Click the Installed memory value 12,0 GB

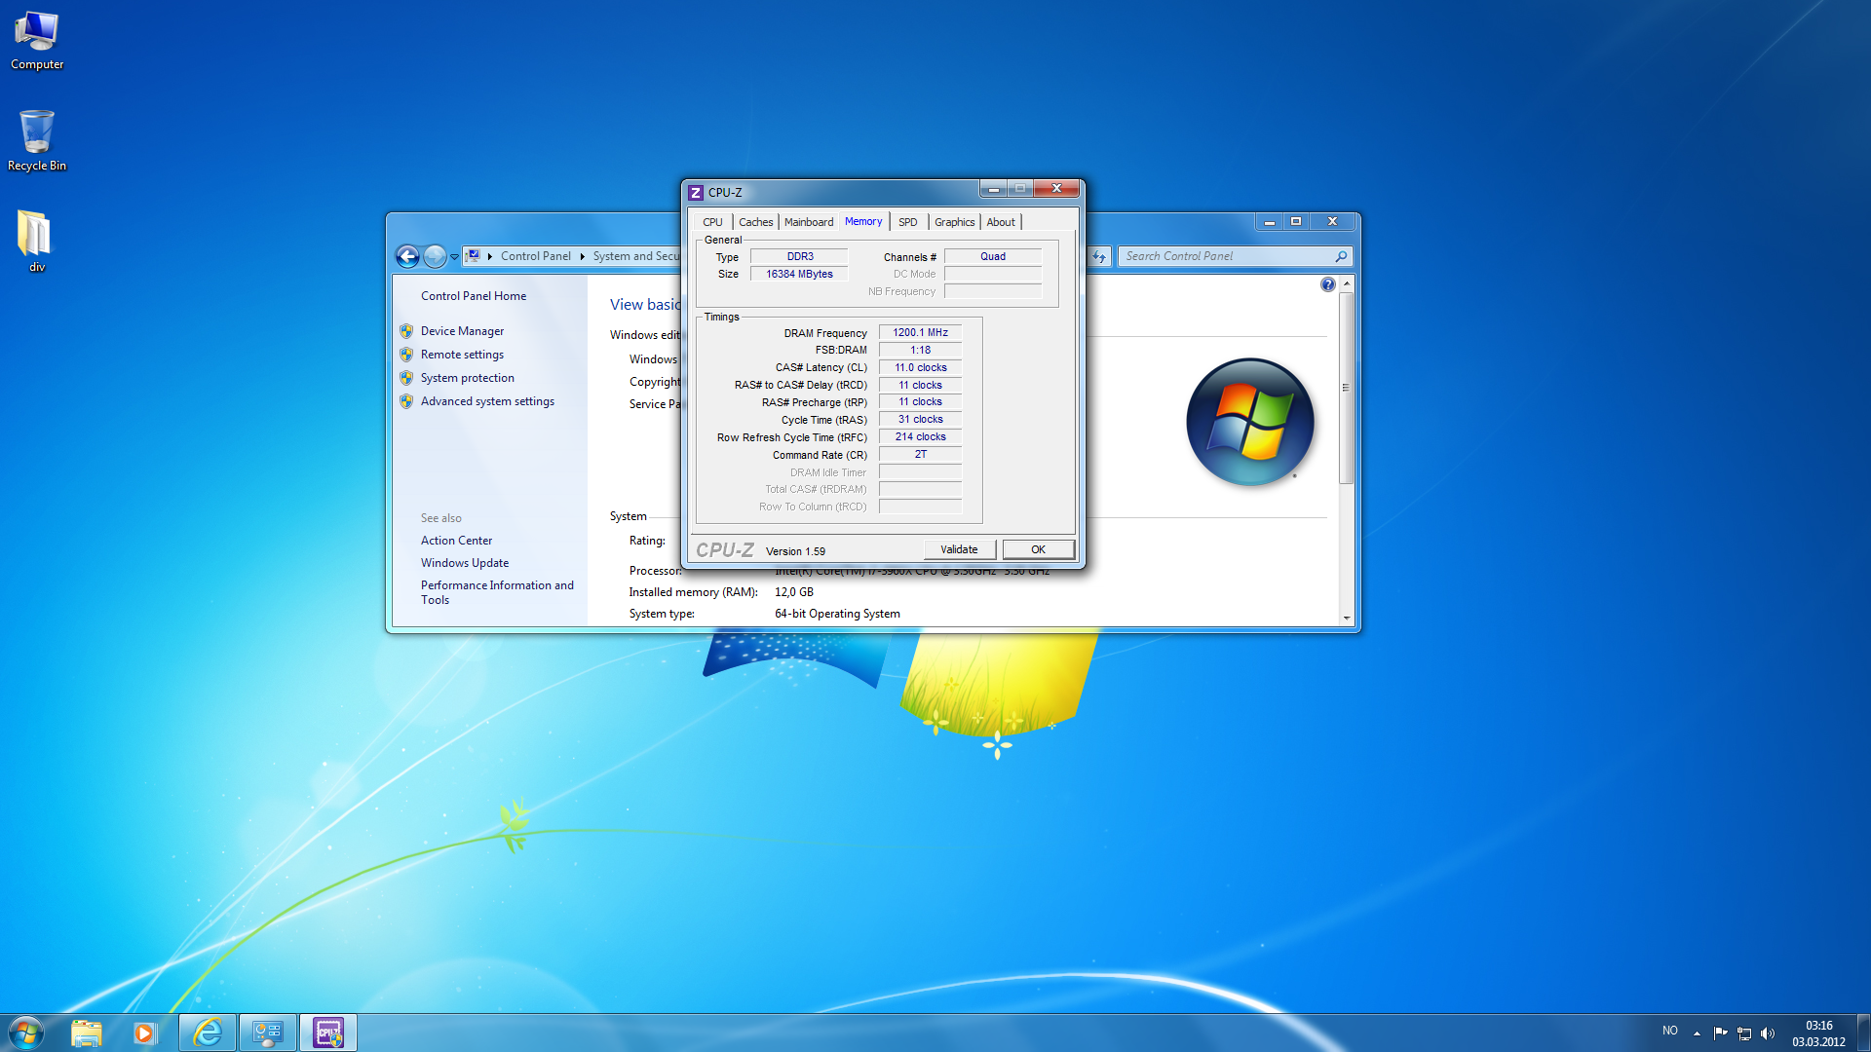(x=793, y=592)
